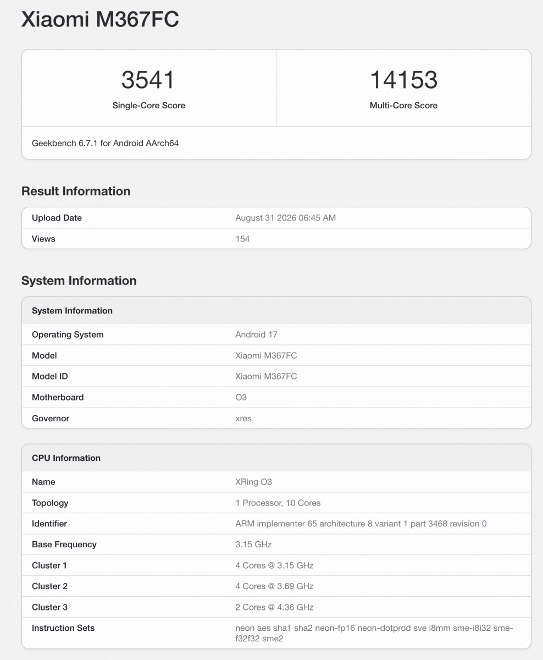Click the Motherboard label
The image size is (543, 660).
pos(58,397)
